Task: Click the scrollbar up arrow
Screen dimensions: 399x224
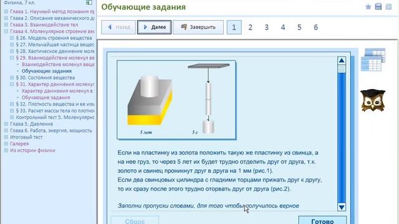Action: 342,60
